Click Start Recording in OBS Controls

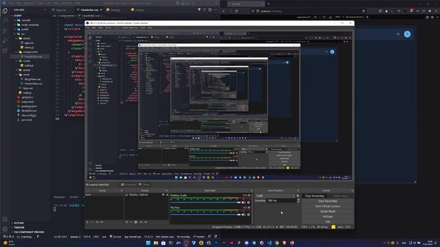pos(327,201)
